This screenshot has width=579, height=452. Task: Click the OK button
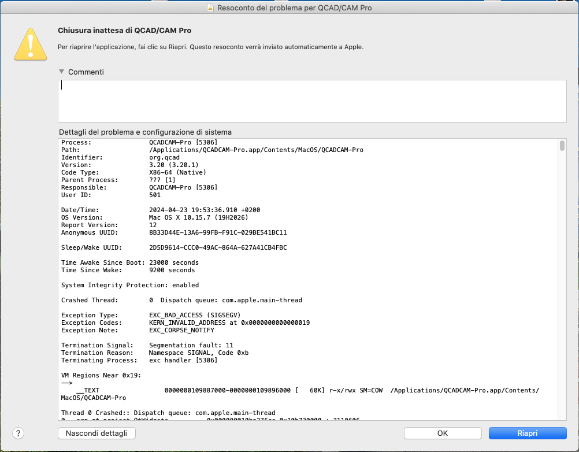coord(442,433)
